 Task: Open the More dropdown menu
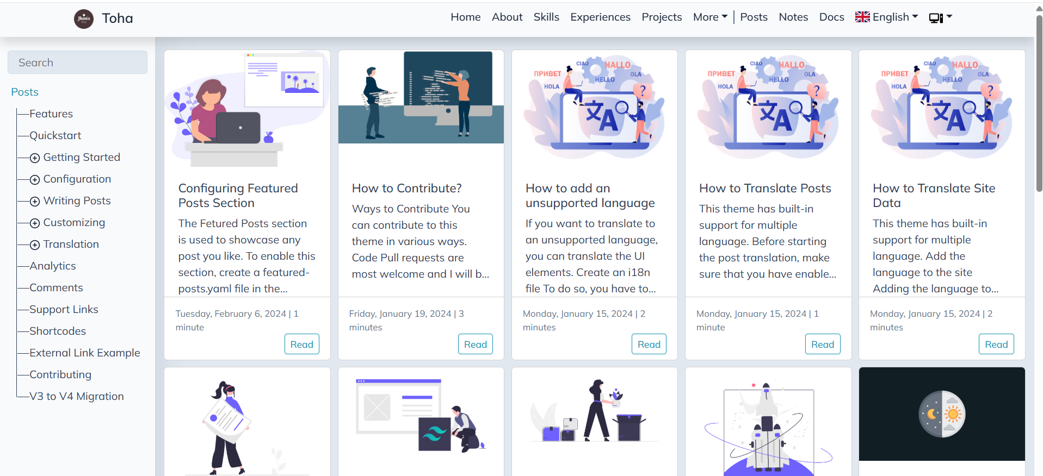click(709, 17)
